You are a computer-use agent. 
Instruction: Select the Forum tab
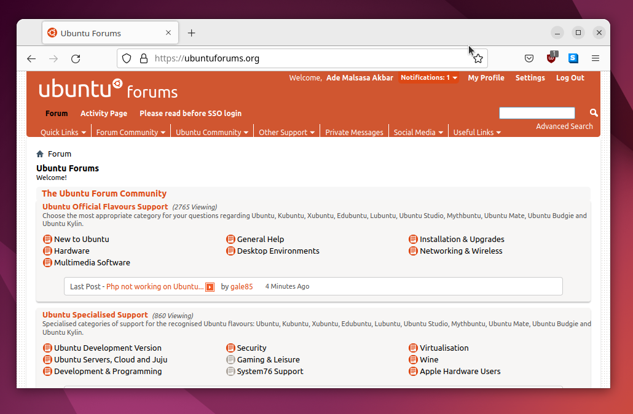pyautogui.click(x=57, y=114)
